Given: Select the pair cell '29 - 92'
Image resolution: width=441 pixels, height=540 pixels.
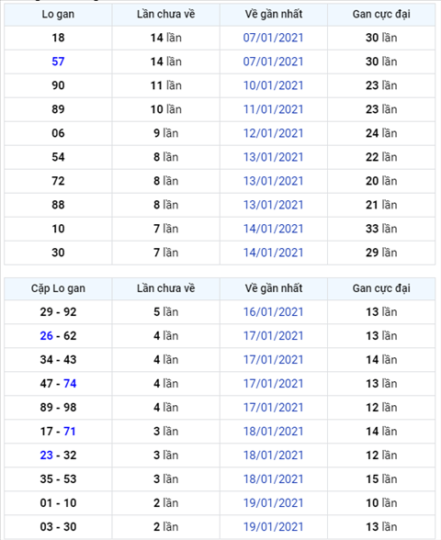Looking at the screenshot, I should pos(58,312).
